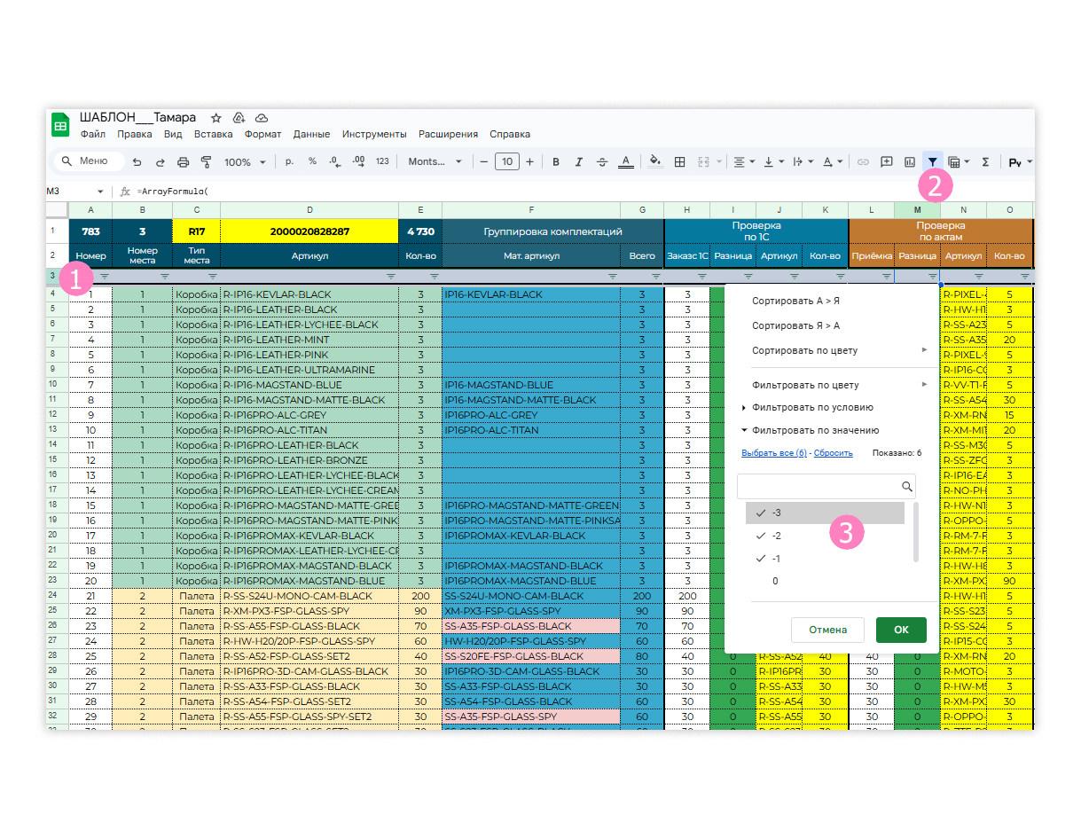Image resolution: width=1081 pixels, height=838 pixels.
Task: Open the Номер column A filter button
Action: pos(105,277)
